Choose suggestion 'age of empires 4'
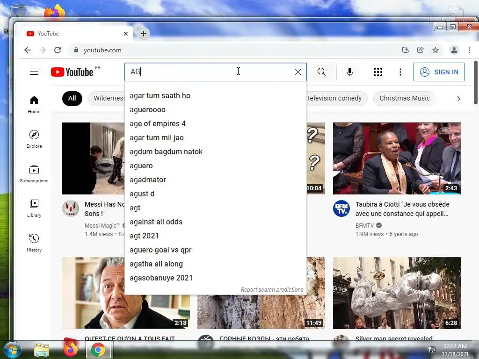The height and width of the screenshot is (359, 479). coord(215,123)
